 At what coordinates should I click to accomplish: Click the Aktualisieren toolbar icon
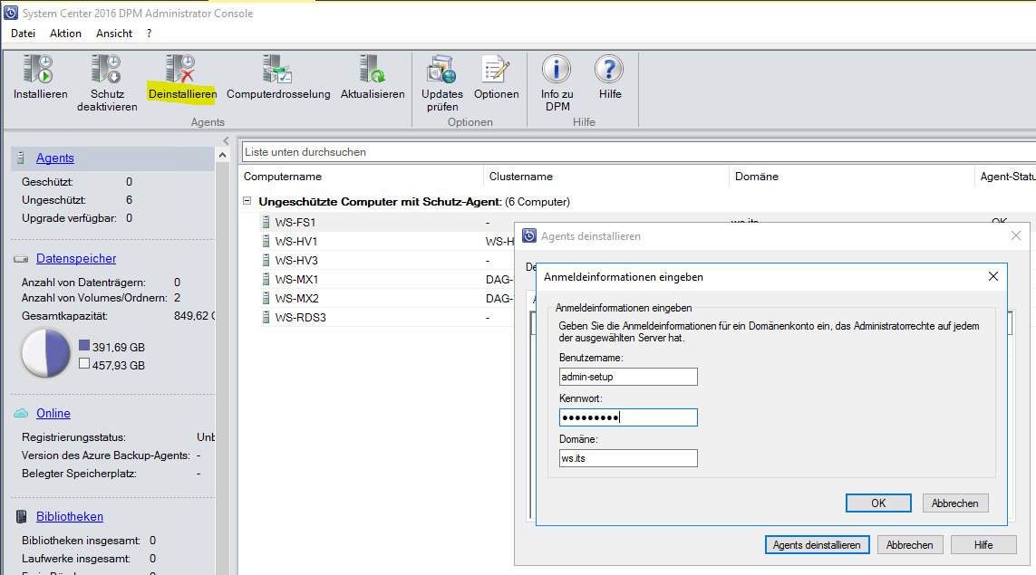(x=372, y=70)
